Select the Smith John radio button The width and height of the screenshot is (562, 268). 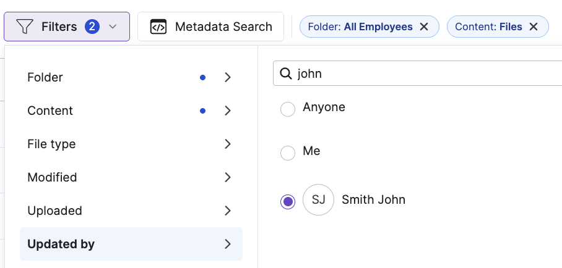pos(288,201)
